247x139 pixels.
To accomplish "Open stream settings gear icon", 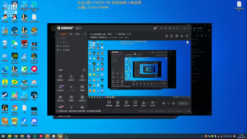I will [x=174, y=103].
